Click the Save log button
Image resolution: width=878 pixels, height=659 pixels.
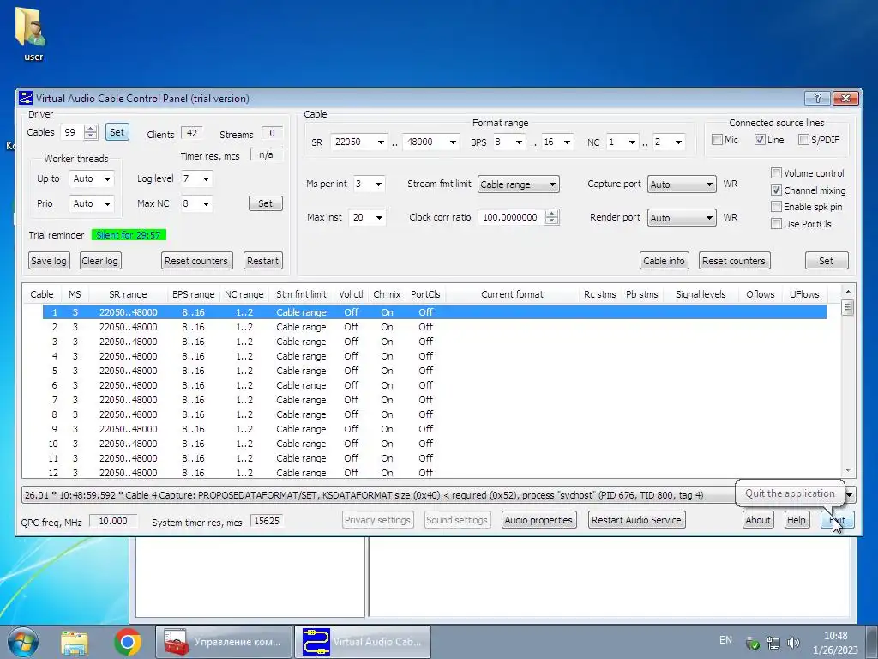49,261
